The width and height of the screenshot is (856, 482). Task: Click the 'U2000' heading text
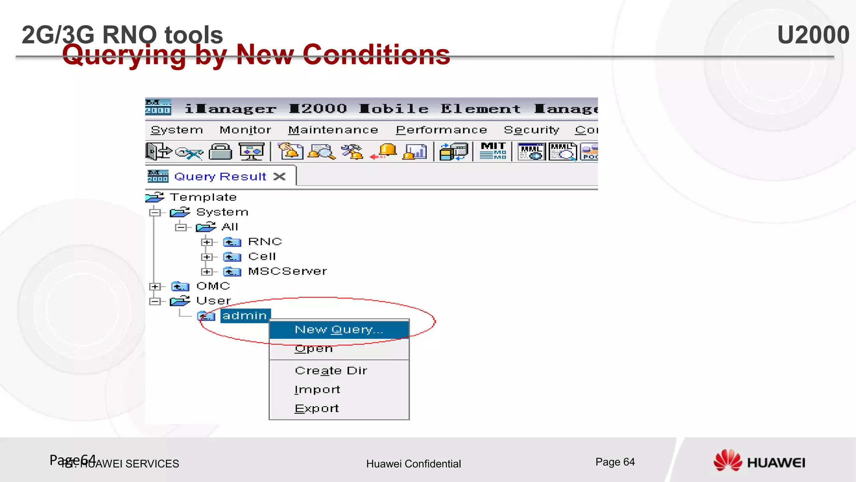813,34
